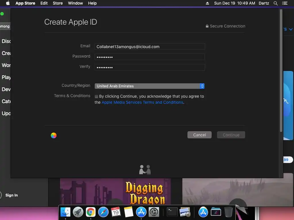The image size is (294, 220).
Task: Click the Dartz user name
Action: tap(264, 3)
